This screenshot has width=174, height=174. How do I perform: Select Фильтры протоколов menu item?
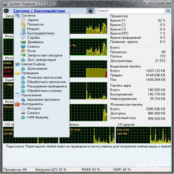pos(45,78)
